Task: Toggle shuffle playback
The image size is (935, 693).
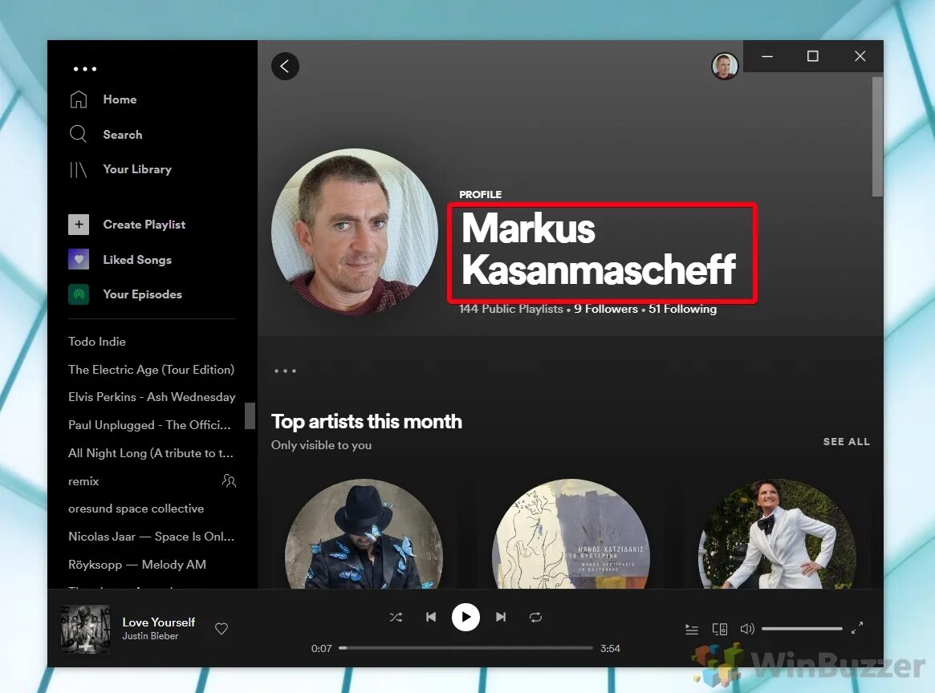Action: pyautogui.click(x=396, y=618)
